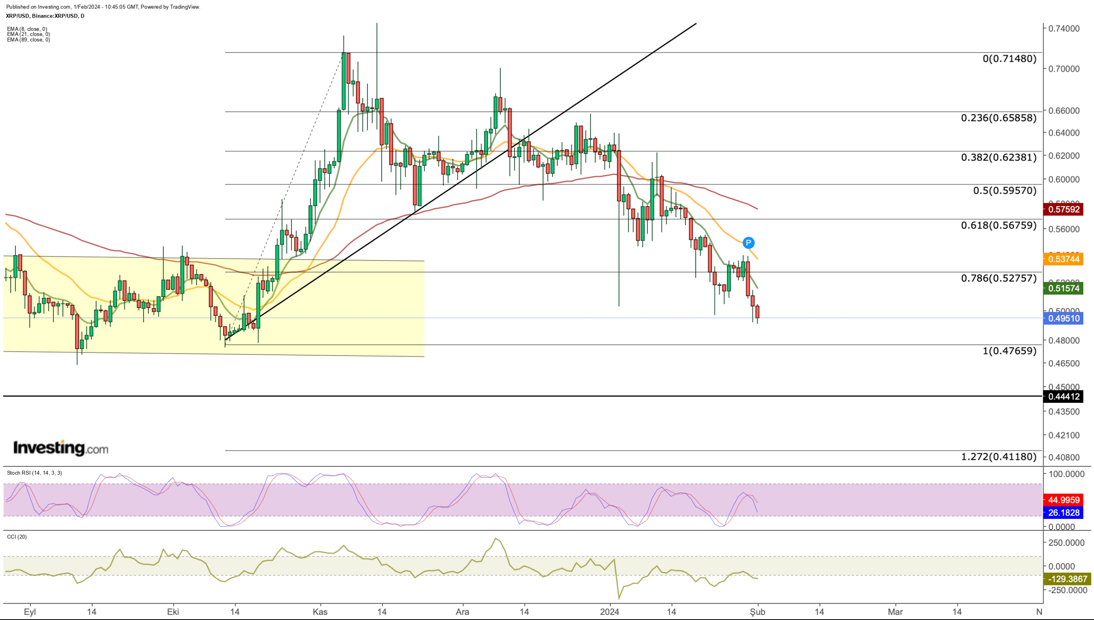1094x620 pixels.
Task: Click the Şub month label on time axis
Action: click(757, 612)
